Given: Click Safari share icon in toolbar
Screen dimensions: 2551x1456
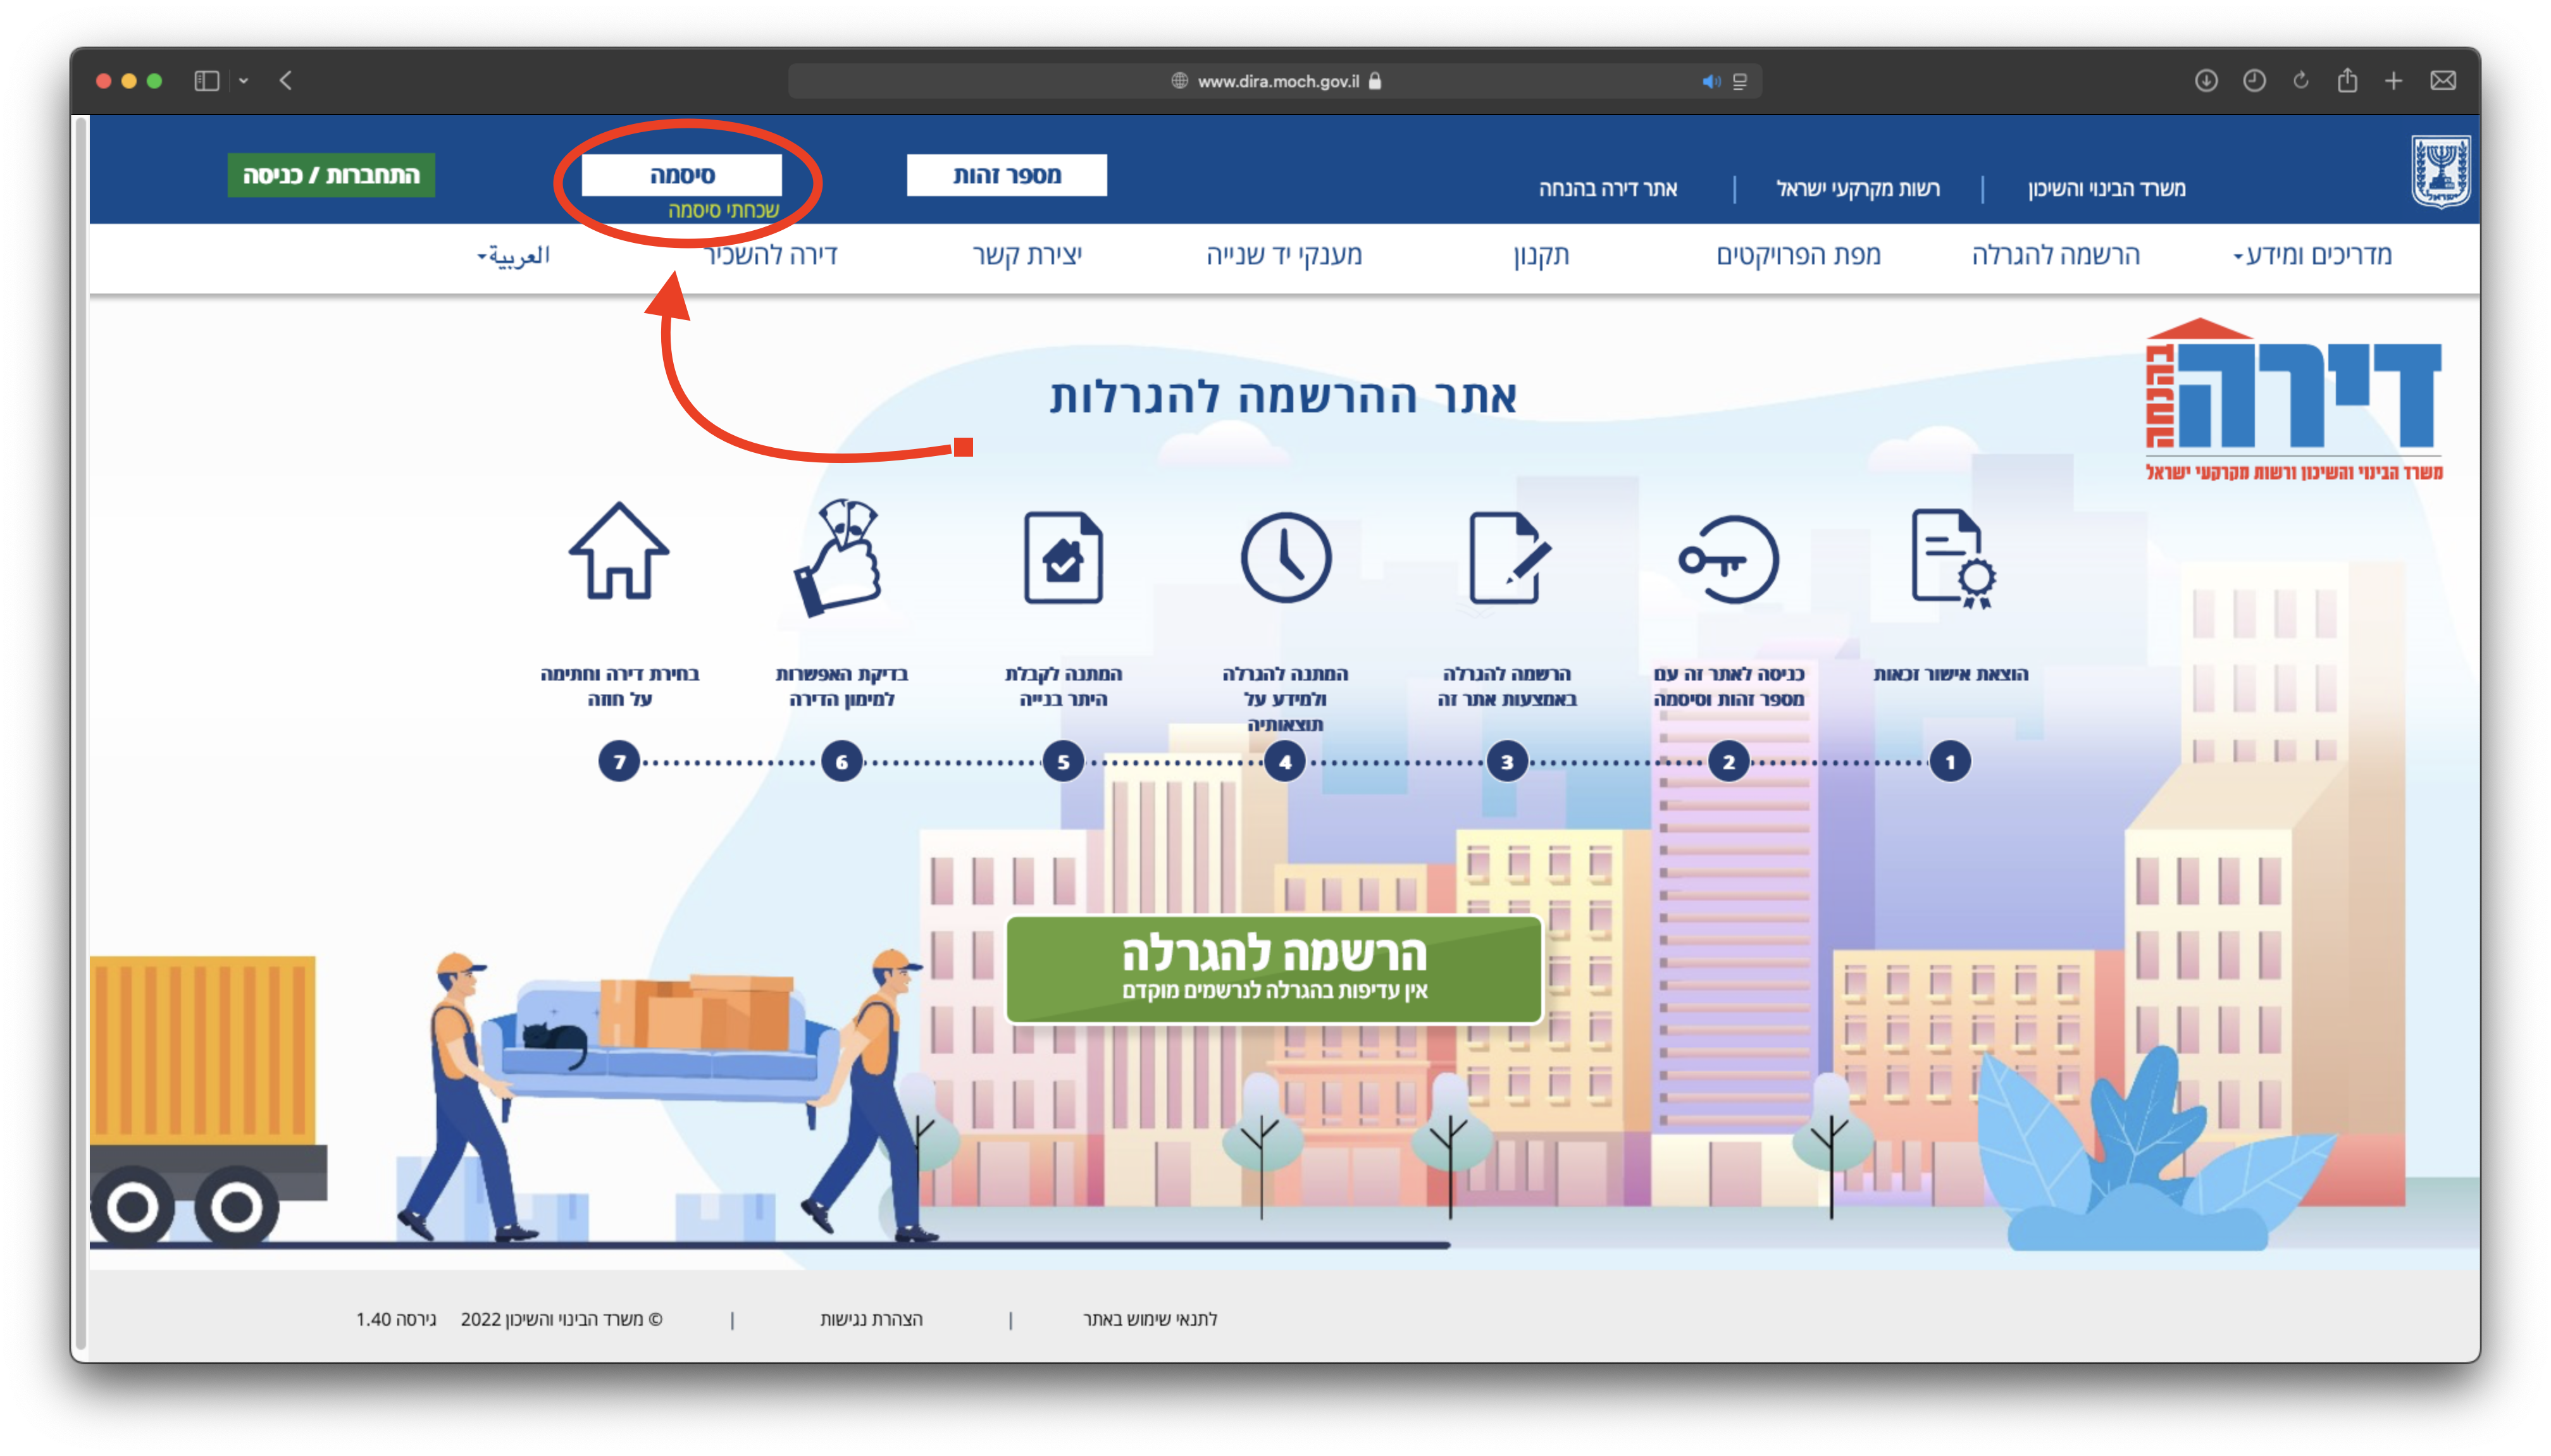Looking at the screenshot, I should 2347,81.
